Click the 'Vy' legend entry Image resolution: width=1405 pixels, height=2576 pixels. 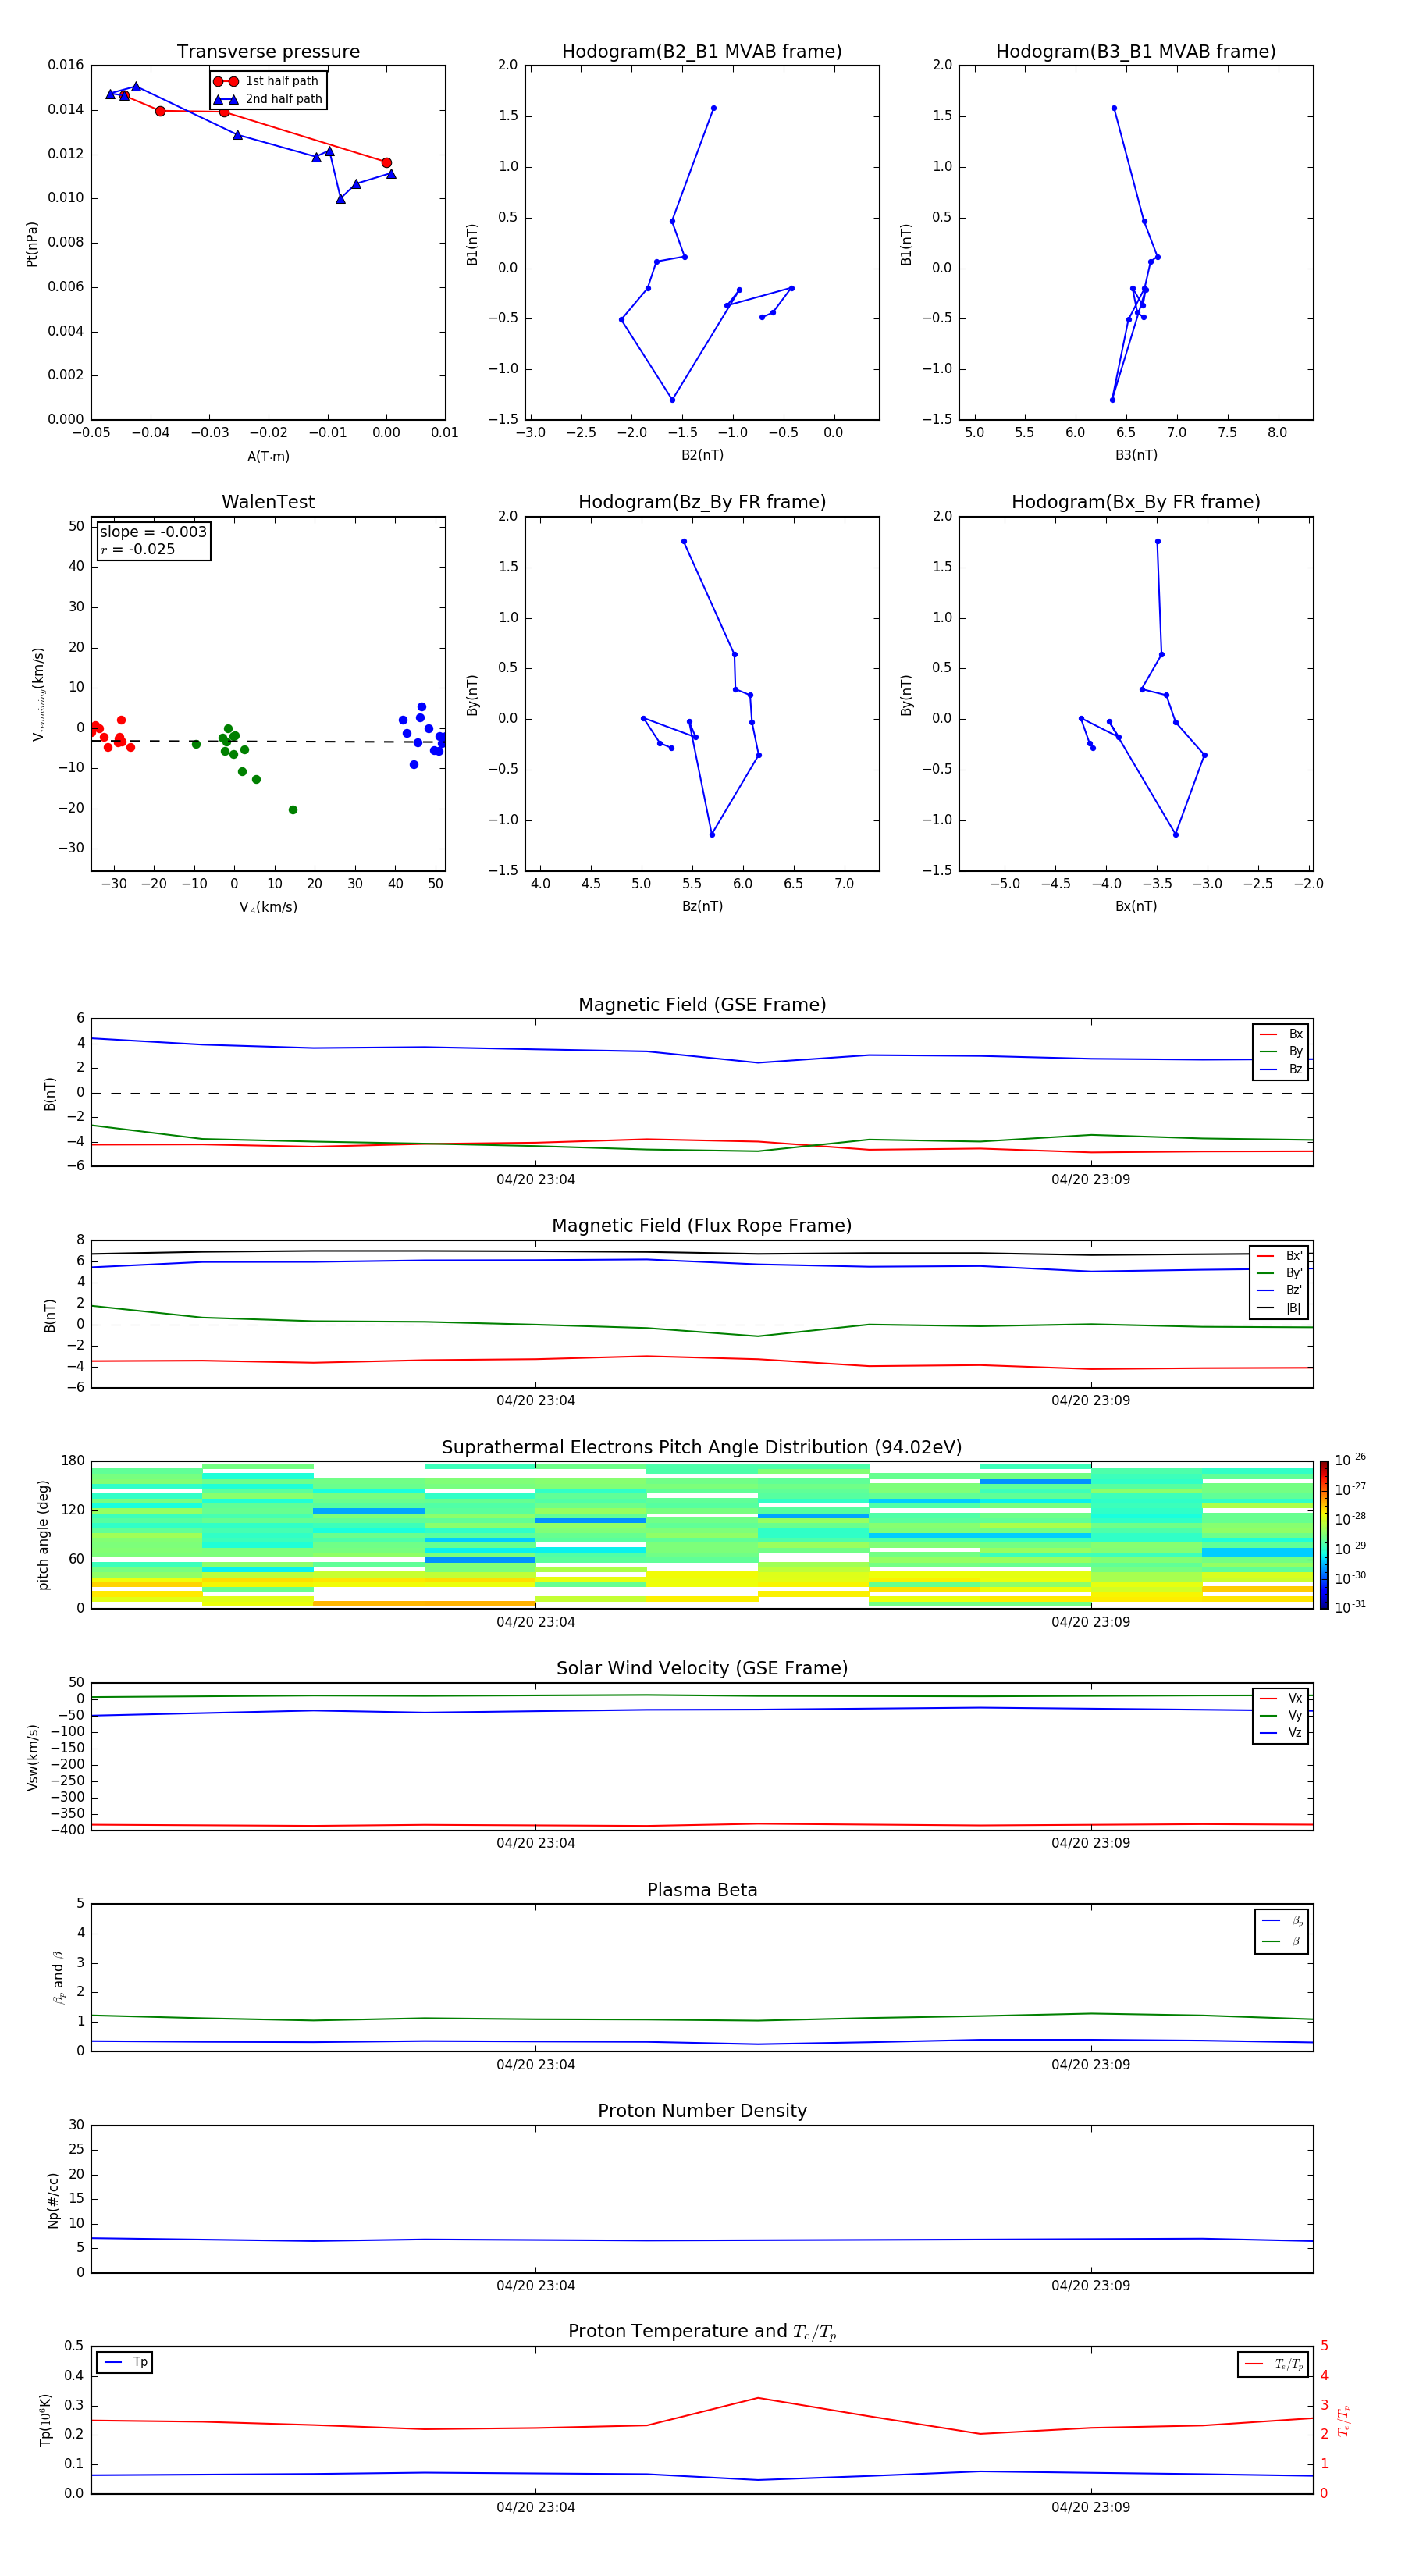(x=1281, y=1716)
